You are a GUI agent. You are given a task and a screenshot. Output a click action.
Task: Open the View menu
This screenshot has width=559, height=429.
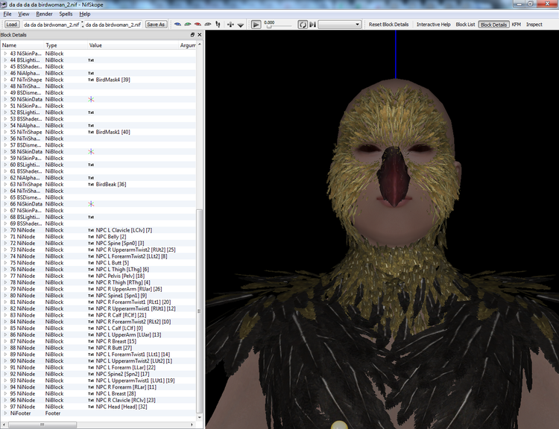coord(24,14)
